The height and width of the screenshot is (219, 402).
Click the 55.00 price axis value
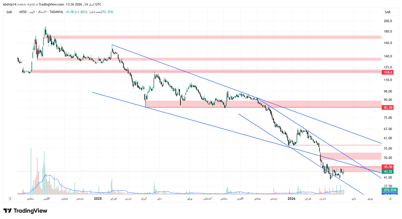[388, 148]
